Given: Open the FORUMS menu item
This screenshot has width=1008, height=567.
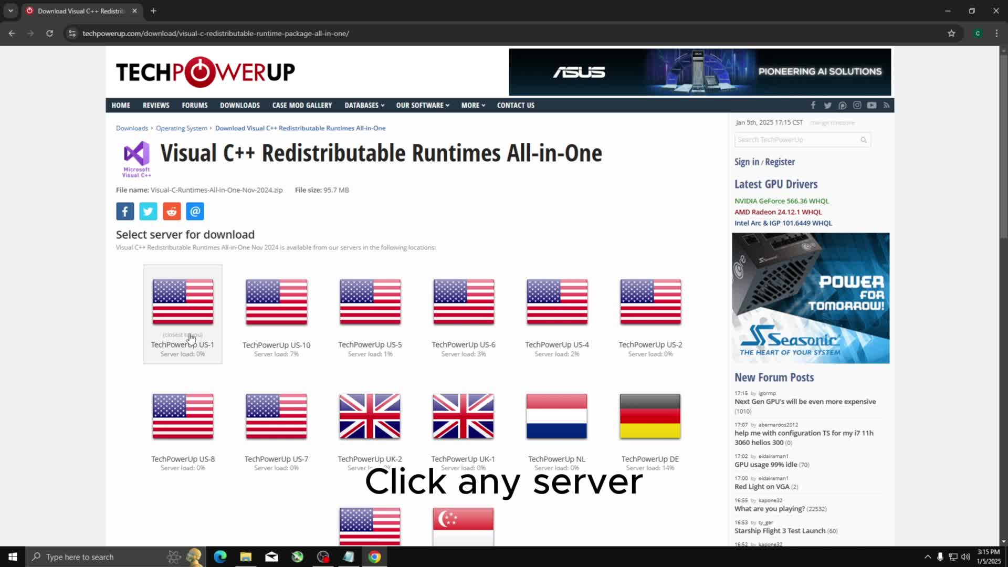Looking at the screenshot, I should [x=194, y=105].
